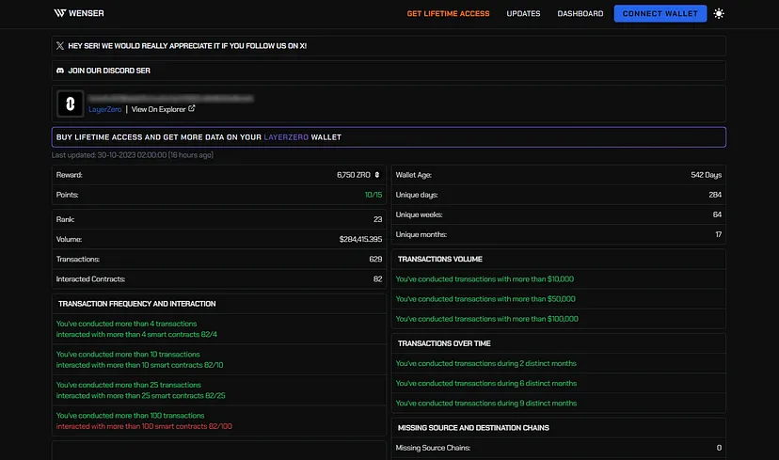The width and height of the screenshot is (779, 460).
Task: Click the Discord icon
Action: click(60, 71)
